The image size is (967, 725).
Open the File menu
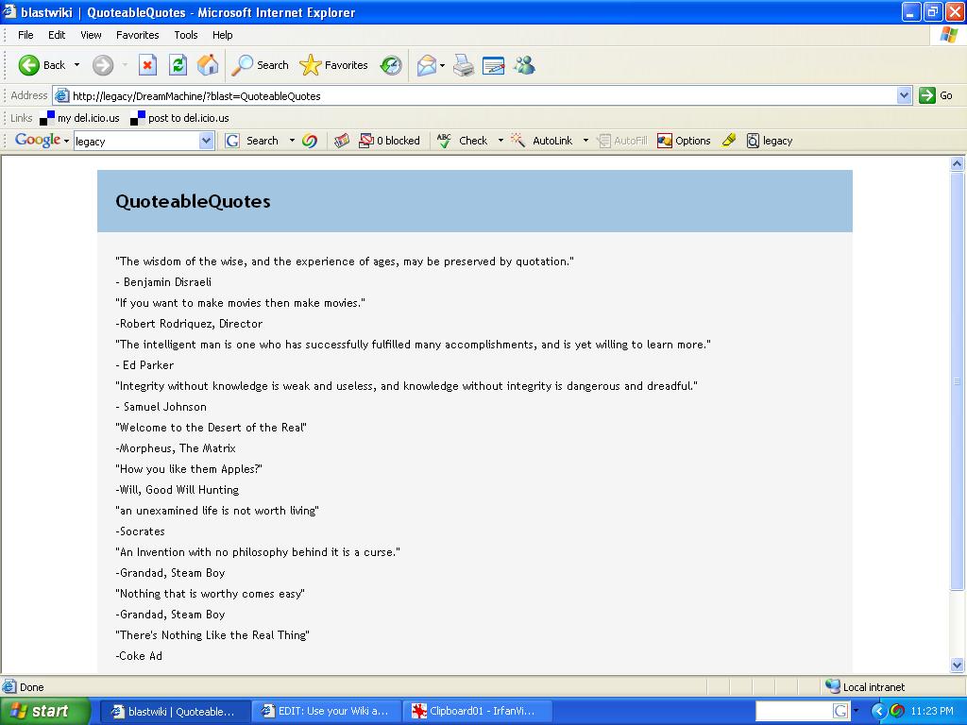click(25, 35)
